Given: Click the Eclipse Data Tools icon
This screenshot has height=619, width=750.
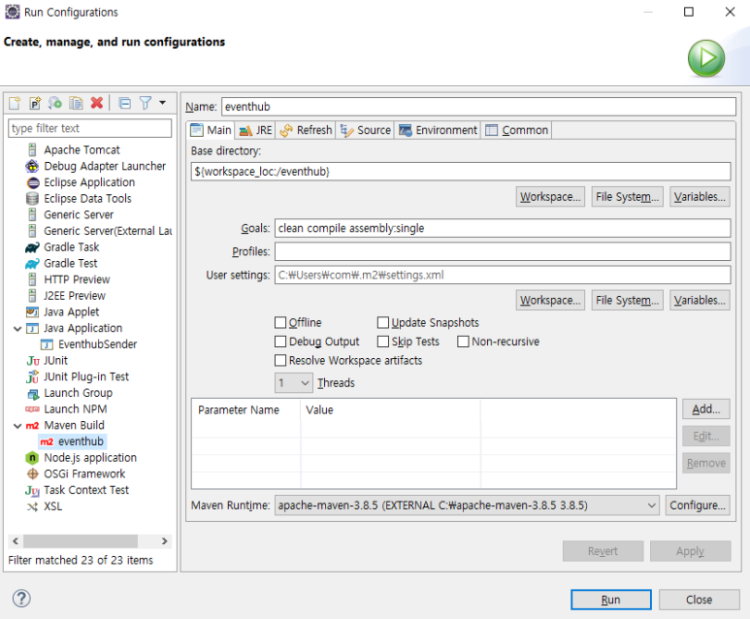Looking at the screenshot, I should (x=33, y=199).
